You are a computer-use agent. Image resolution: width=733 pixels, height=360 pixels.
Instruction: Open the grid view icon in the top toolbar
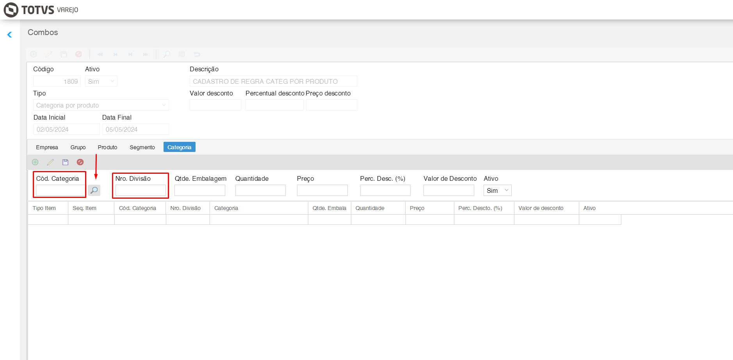tap(181, 54)
